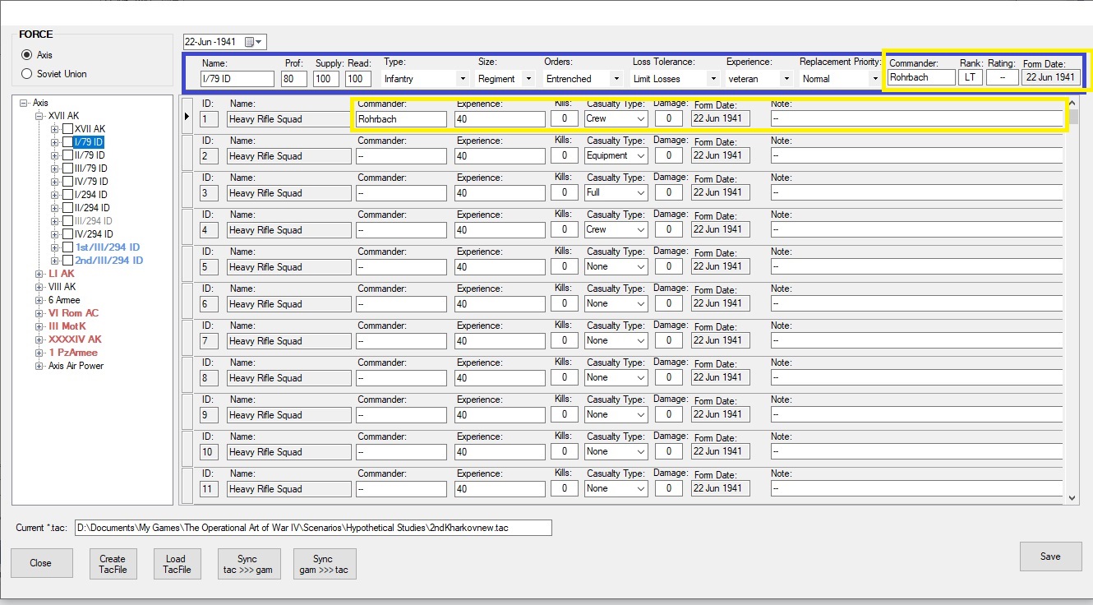Expand the 6 Armee tree node

39,300
